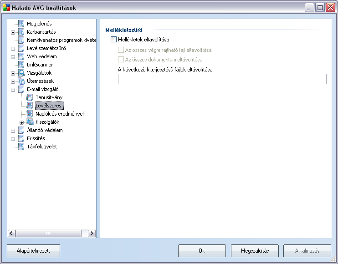
Task: Click the AVG logo in title bar
Action: click(6, 8)
